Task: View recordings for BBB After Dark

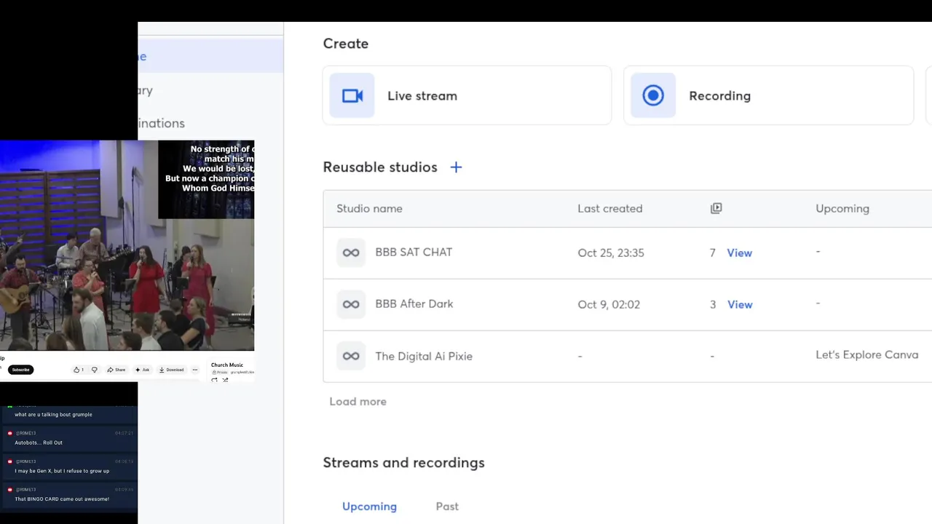Action: point(739,304)
